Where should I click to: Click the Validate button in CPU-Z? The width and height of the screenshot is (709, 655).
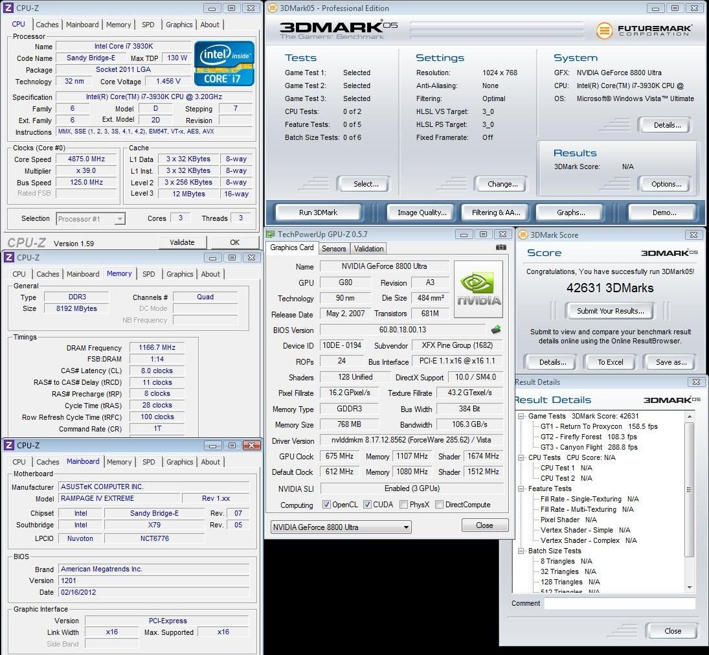(182, 242)
